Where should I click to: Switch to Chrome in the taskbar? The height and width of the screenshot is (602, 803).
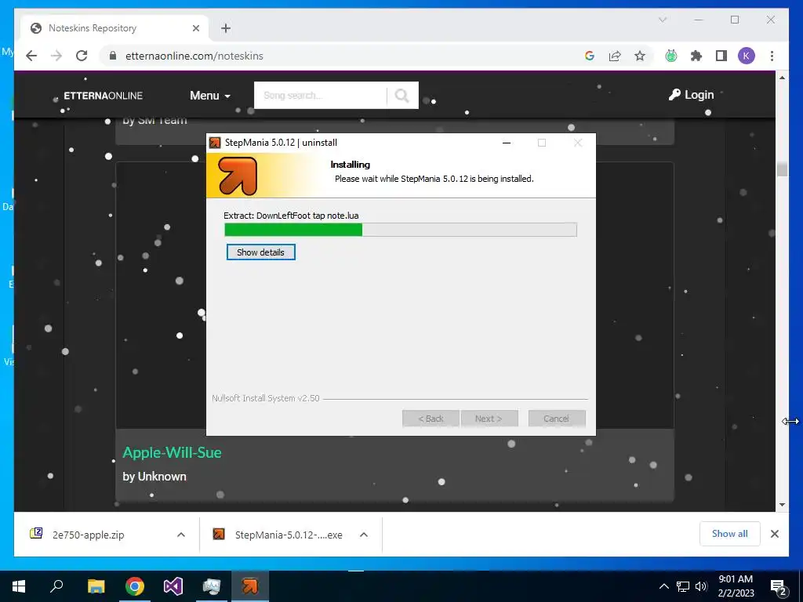click(x=134, y=586)
